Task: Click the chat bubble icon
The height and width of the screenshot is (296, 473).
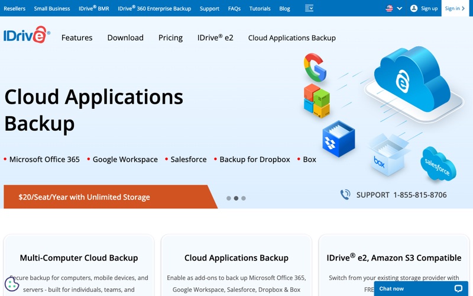Action: [x=459, y=289]
